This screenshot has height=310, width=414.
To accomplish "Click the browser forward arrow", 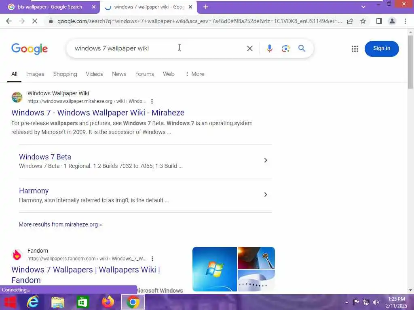I will coord(22,21).
